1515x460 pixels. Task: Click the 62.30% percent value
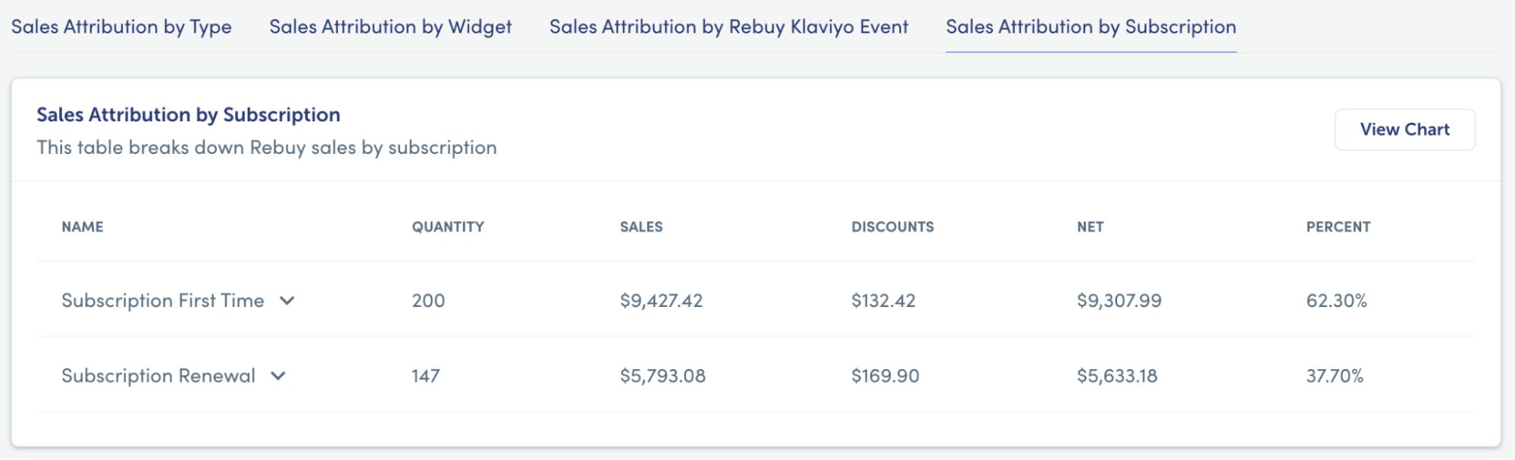(x=1337, y=301)
